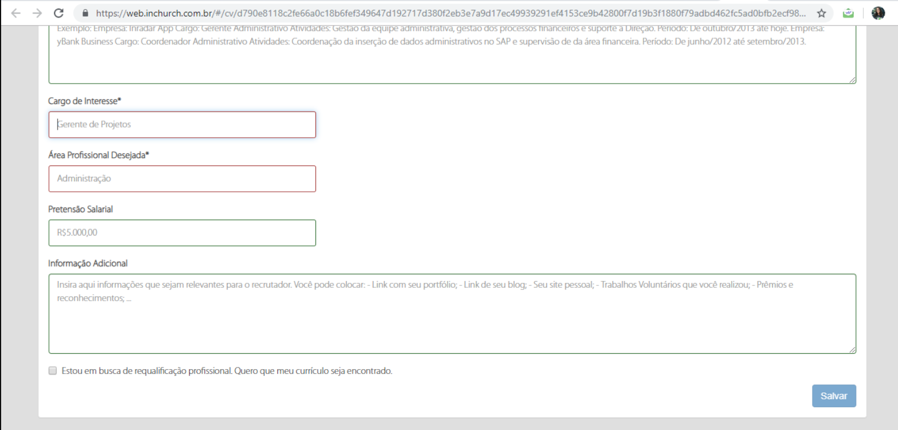Open the Chrome profile avatar
898x430 pixels.
click(878, 13)
